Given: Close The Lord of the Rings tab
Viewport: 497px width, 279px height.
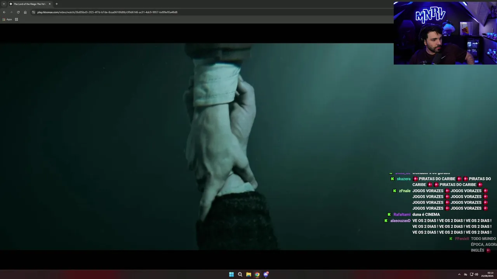Looking at the screenshot, I should click(x=50, y=4).
